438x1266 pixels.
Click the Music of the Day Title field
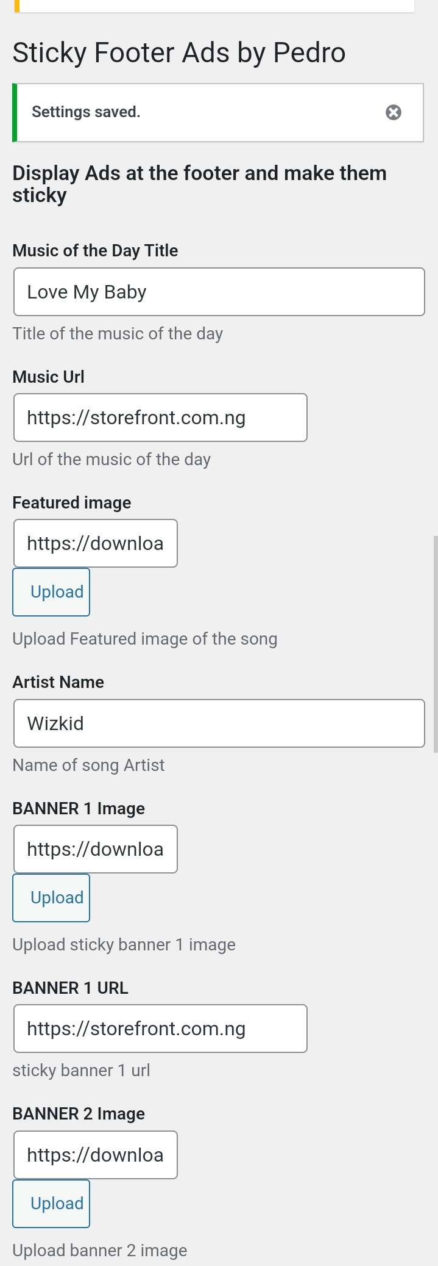click(219, 292)
